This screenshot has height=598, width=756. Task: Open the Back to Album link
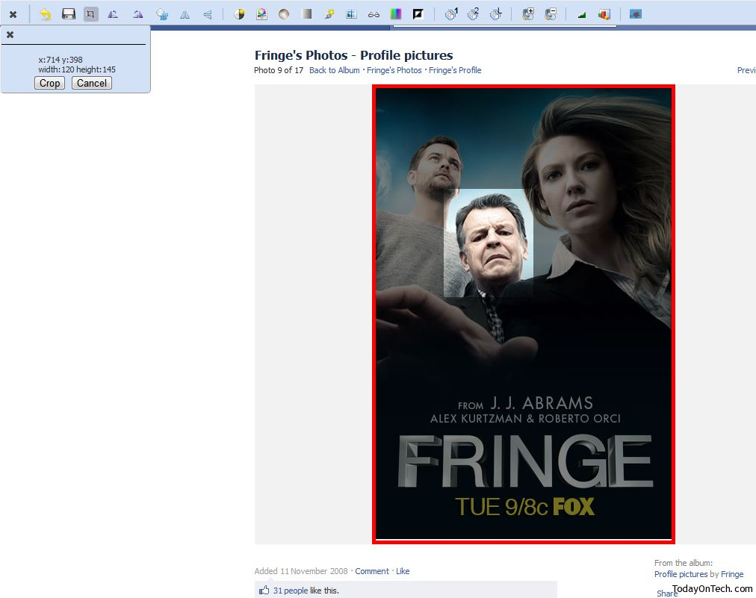point(334,70)
